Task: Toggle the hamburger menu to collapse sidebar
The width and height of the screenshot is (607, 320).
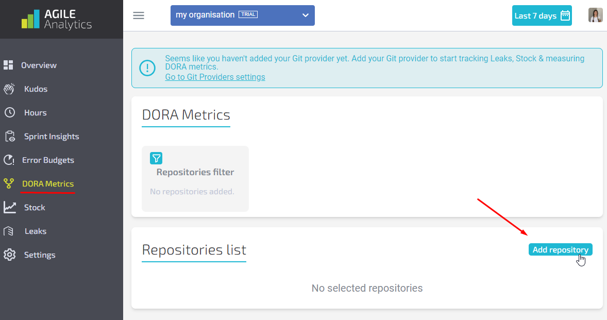Action: coord(139,15)
